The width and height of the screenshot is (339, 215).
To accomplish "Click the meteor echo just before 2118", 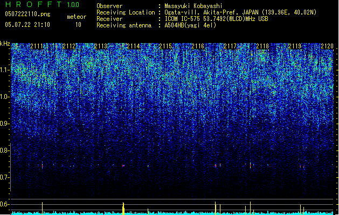I will tap(251, 166).
